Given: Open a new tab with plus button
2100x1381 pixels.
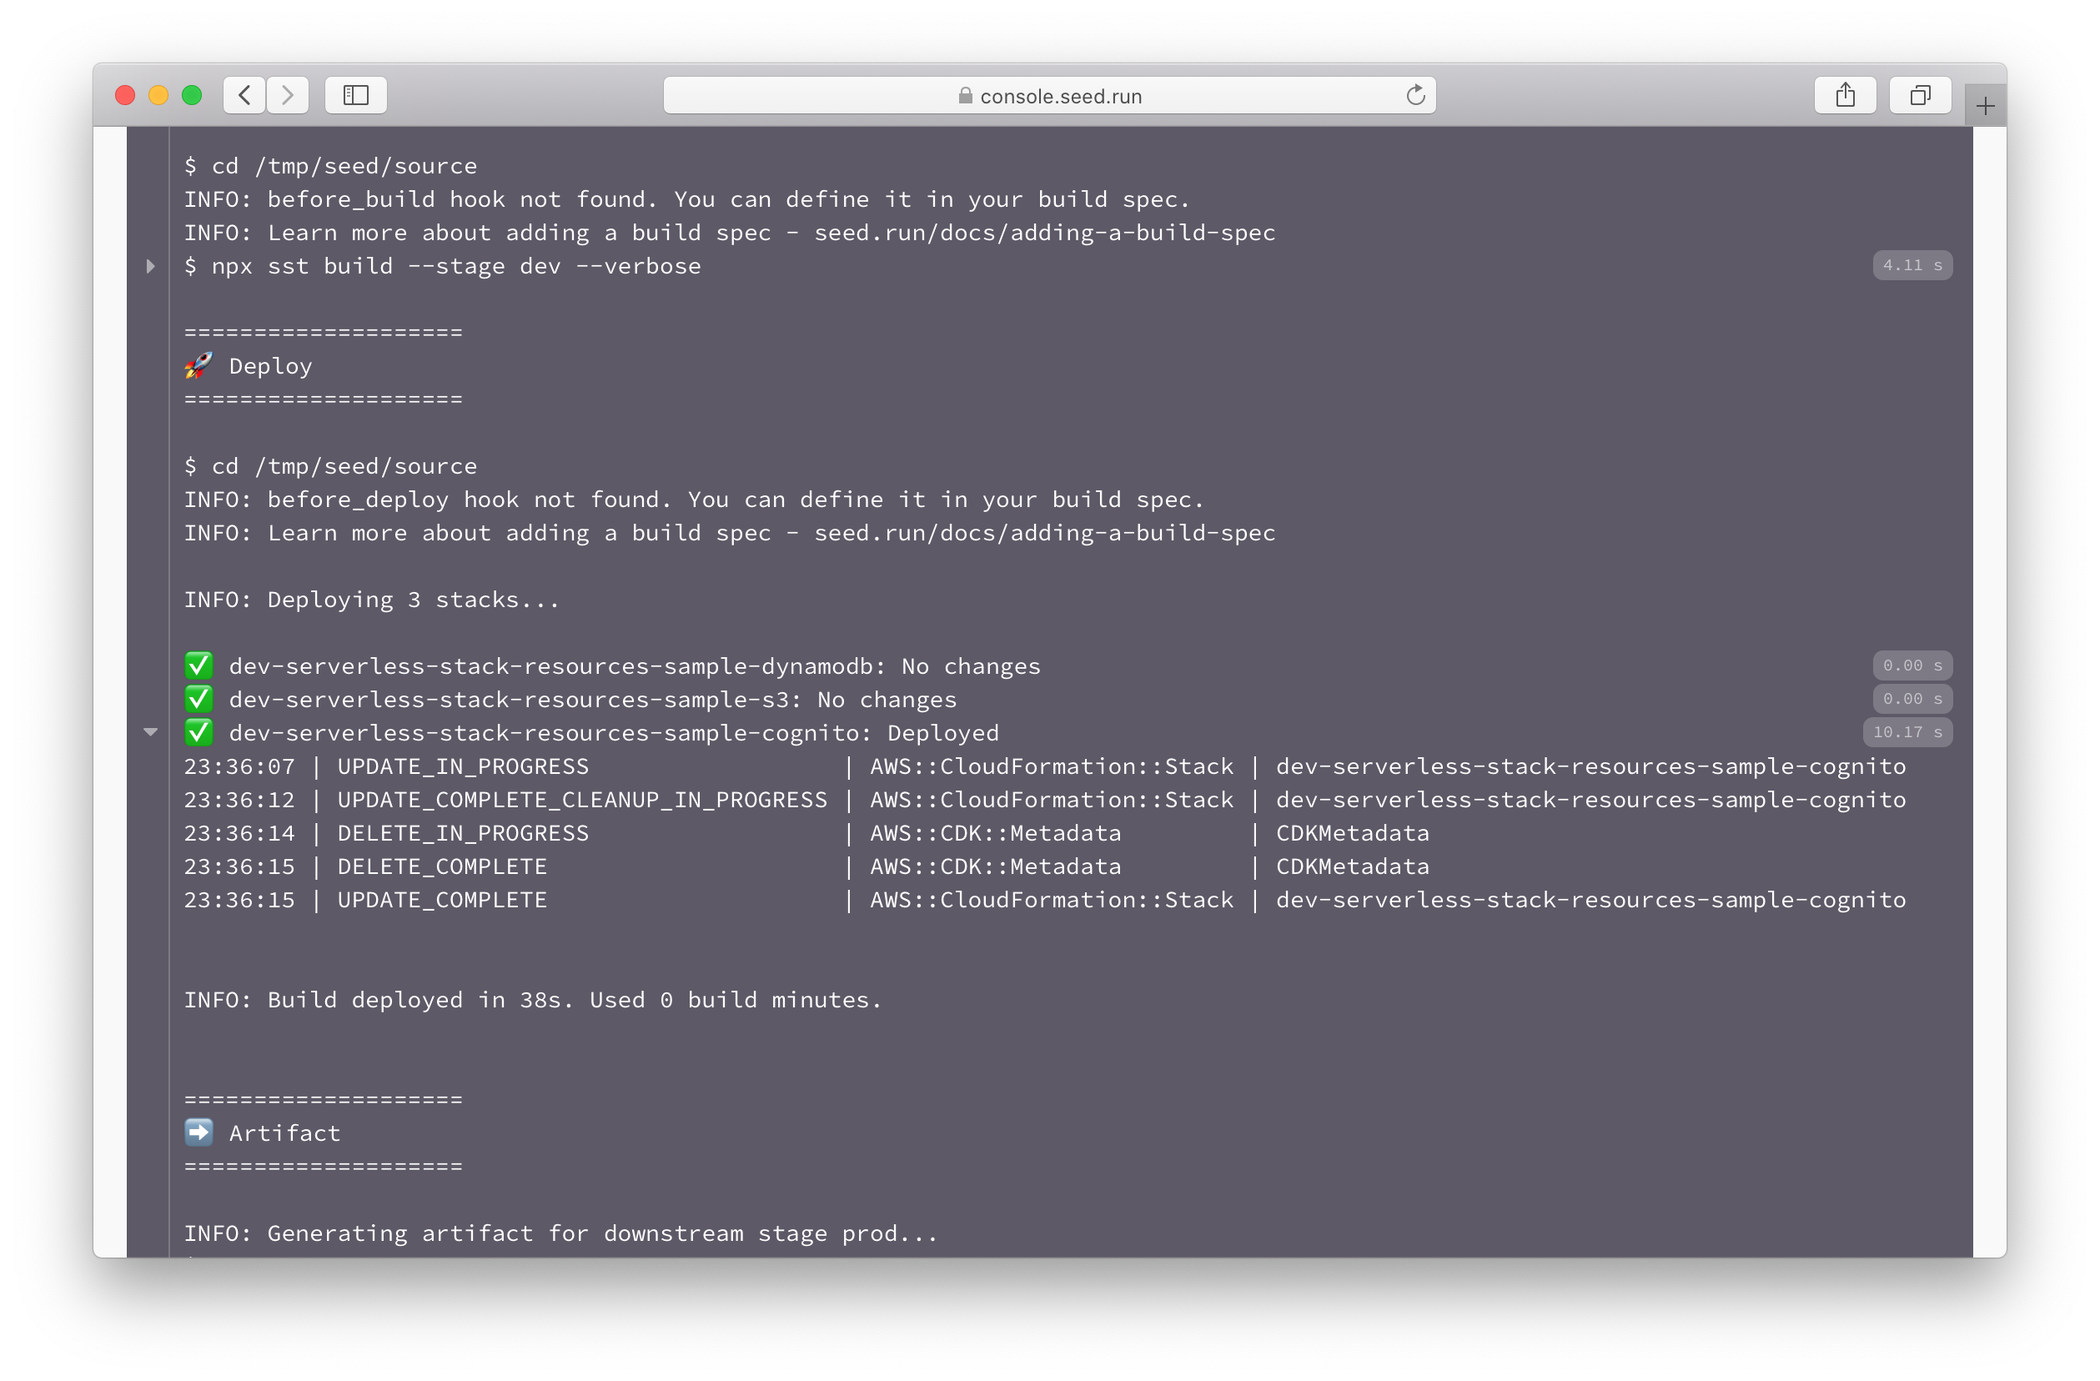Looking at the screenshot, I should (x=1985, y=107).
